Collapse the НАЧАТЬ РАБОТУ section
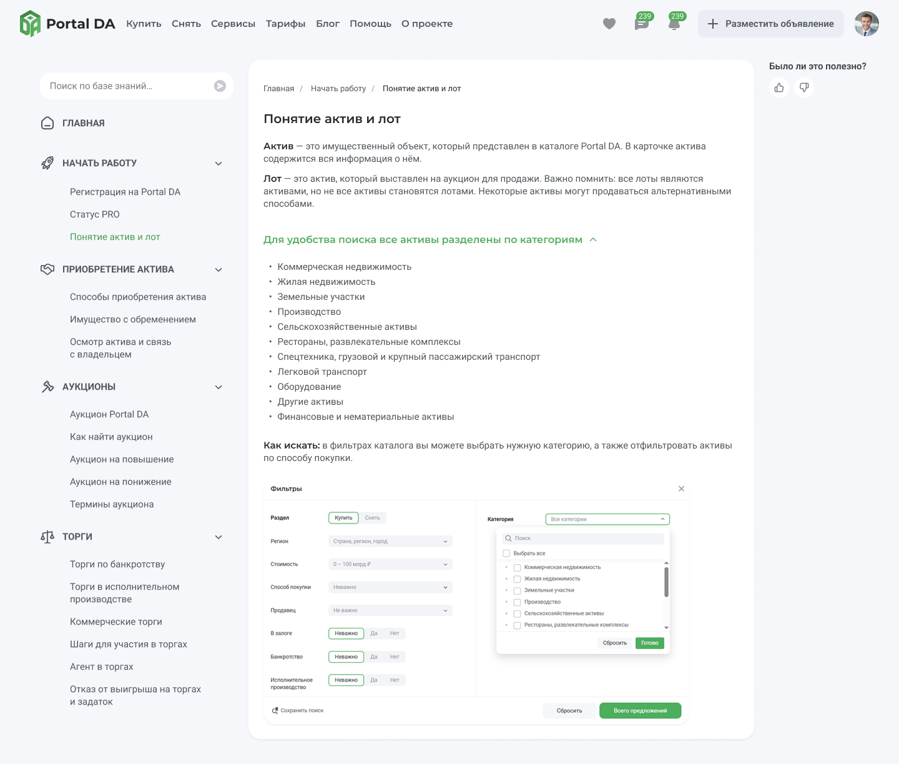Viewport: 899px width, 764px height. pos(219,164)
